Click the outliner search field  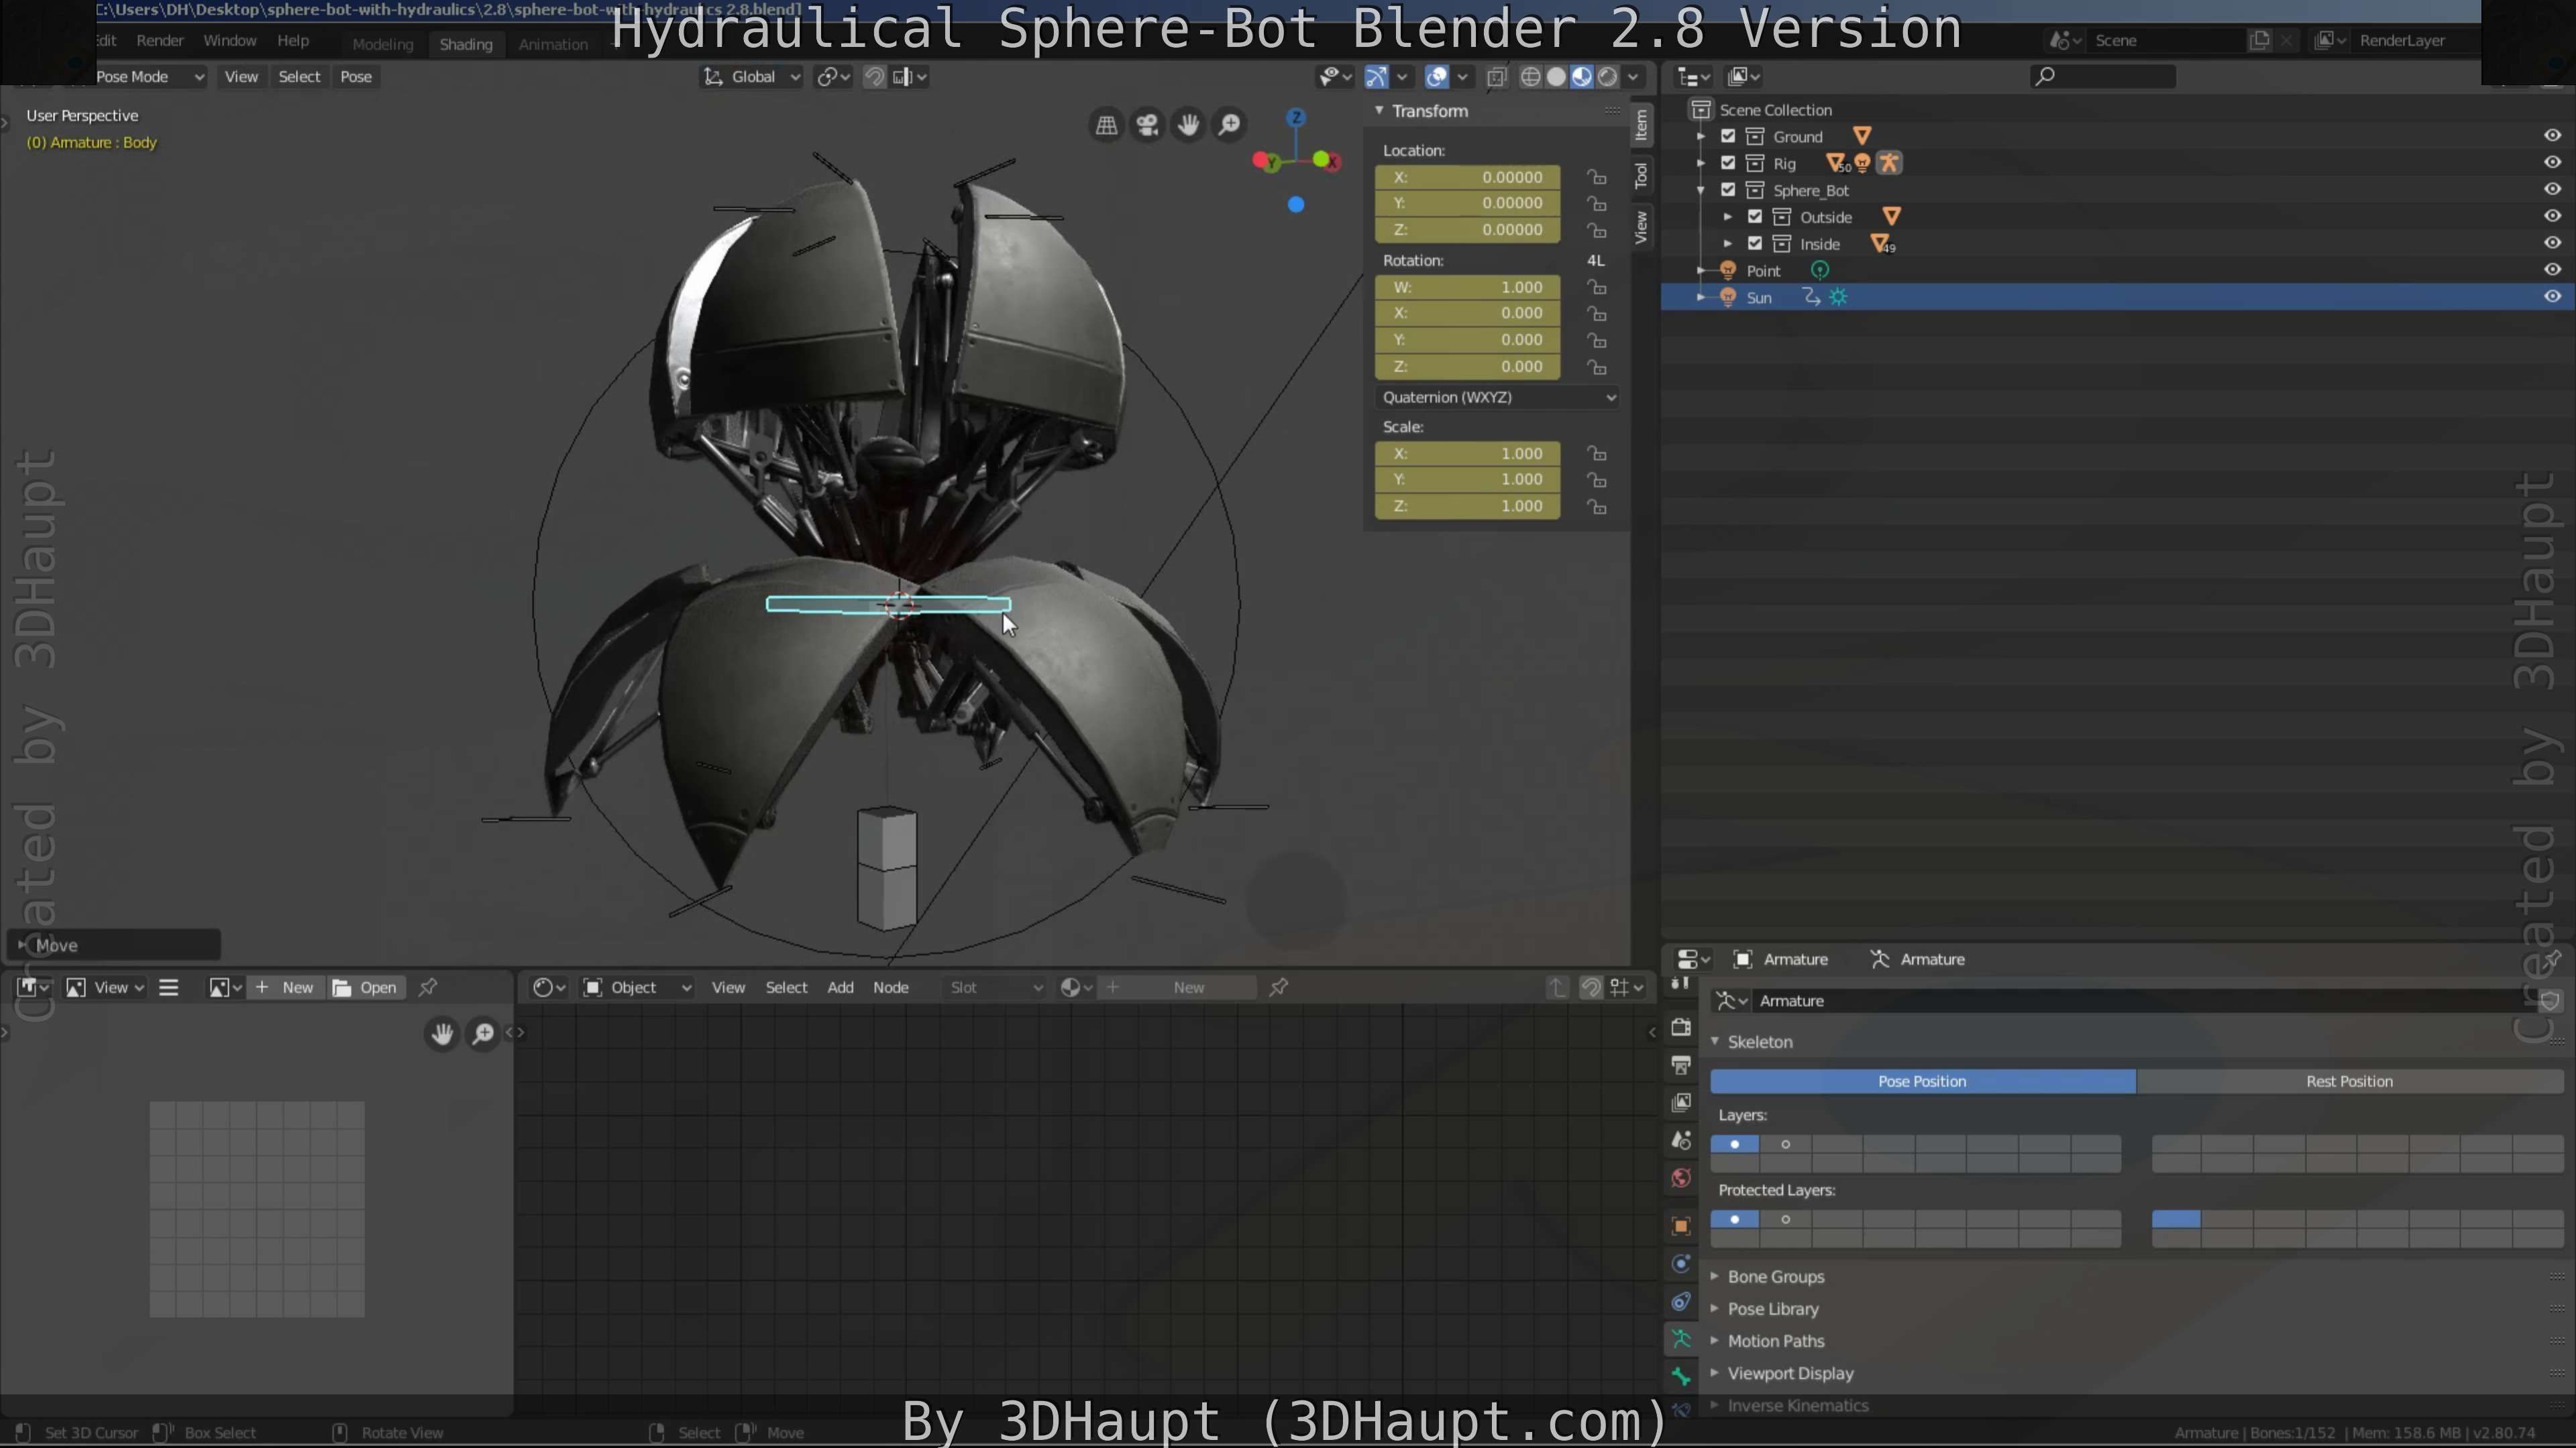(x=2103, y=77)
